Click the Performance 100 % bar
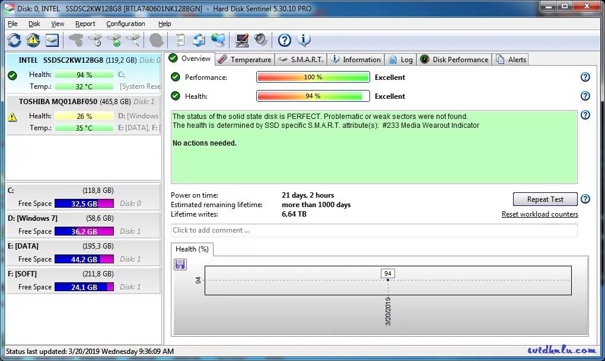 click(x=313, y=77)
